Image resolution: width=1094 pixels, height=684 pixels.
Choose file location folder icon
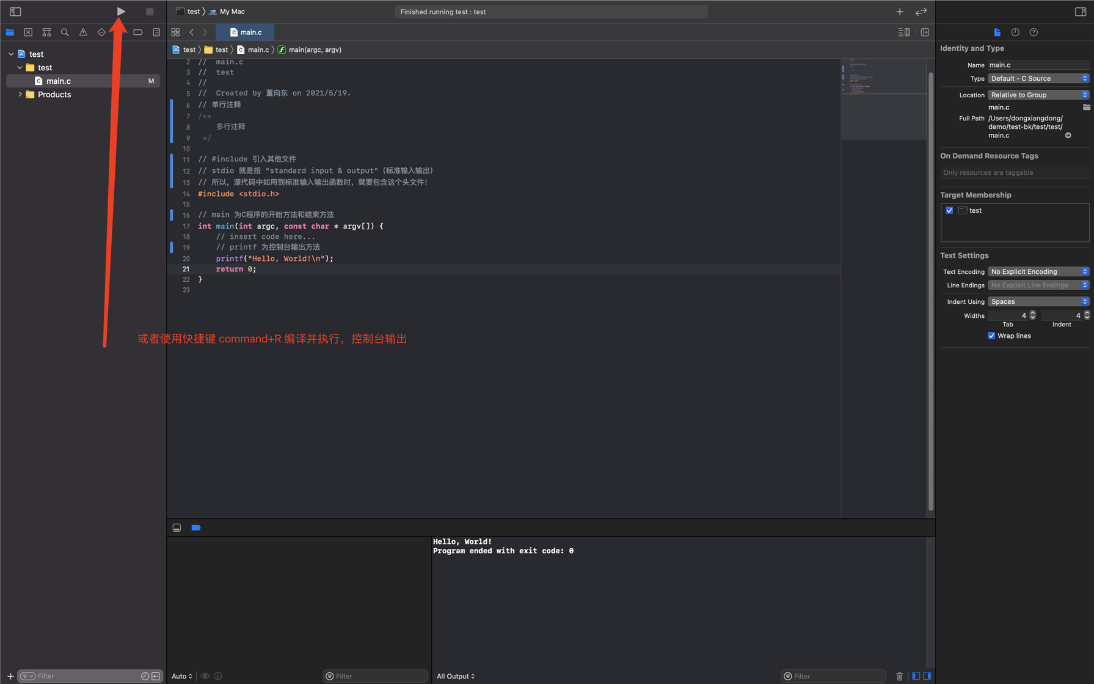[1086, 107]
